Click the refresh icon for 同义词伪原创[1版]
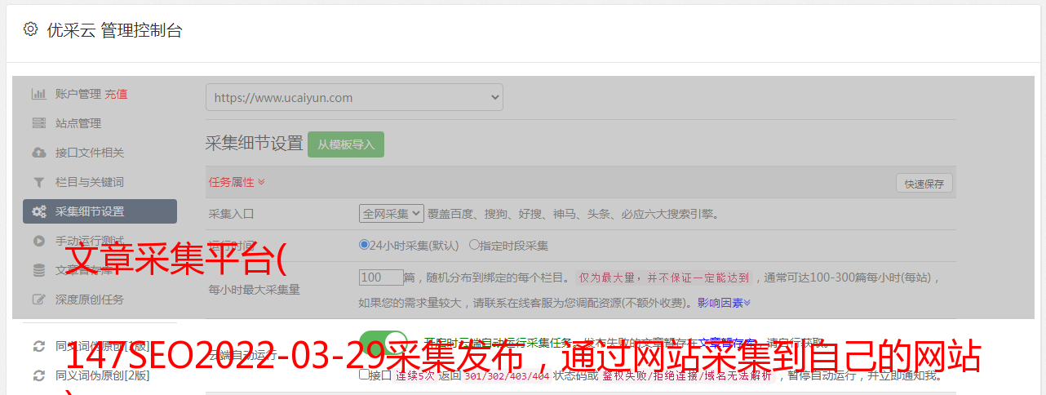Image resolution: width=1046 pixels, height=395 pixels. coord(38,346)
